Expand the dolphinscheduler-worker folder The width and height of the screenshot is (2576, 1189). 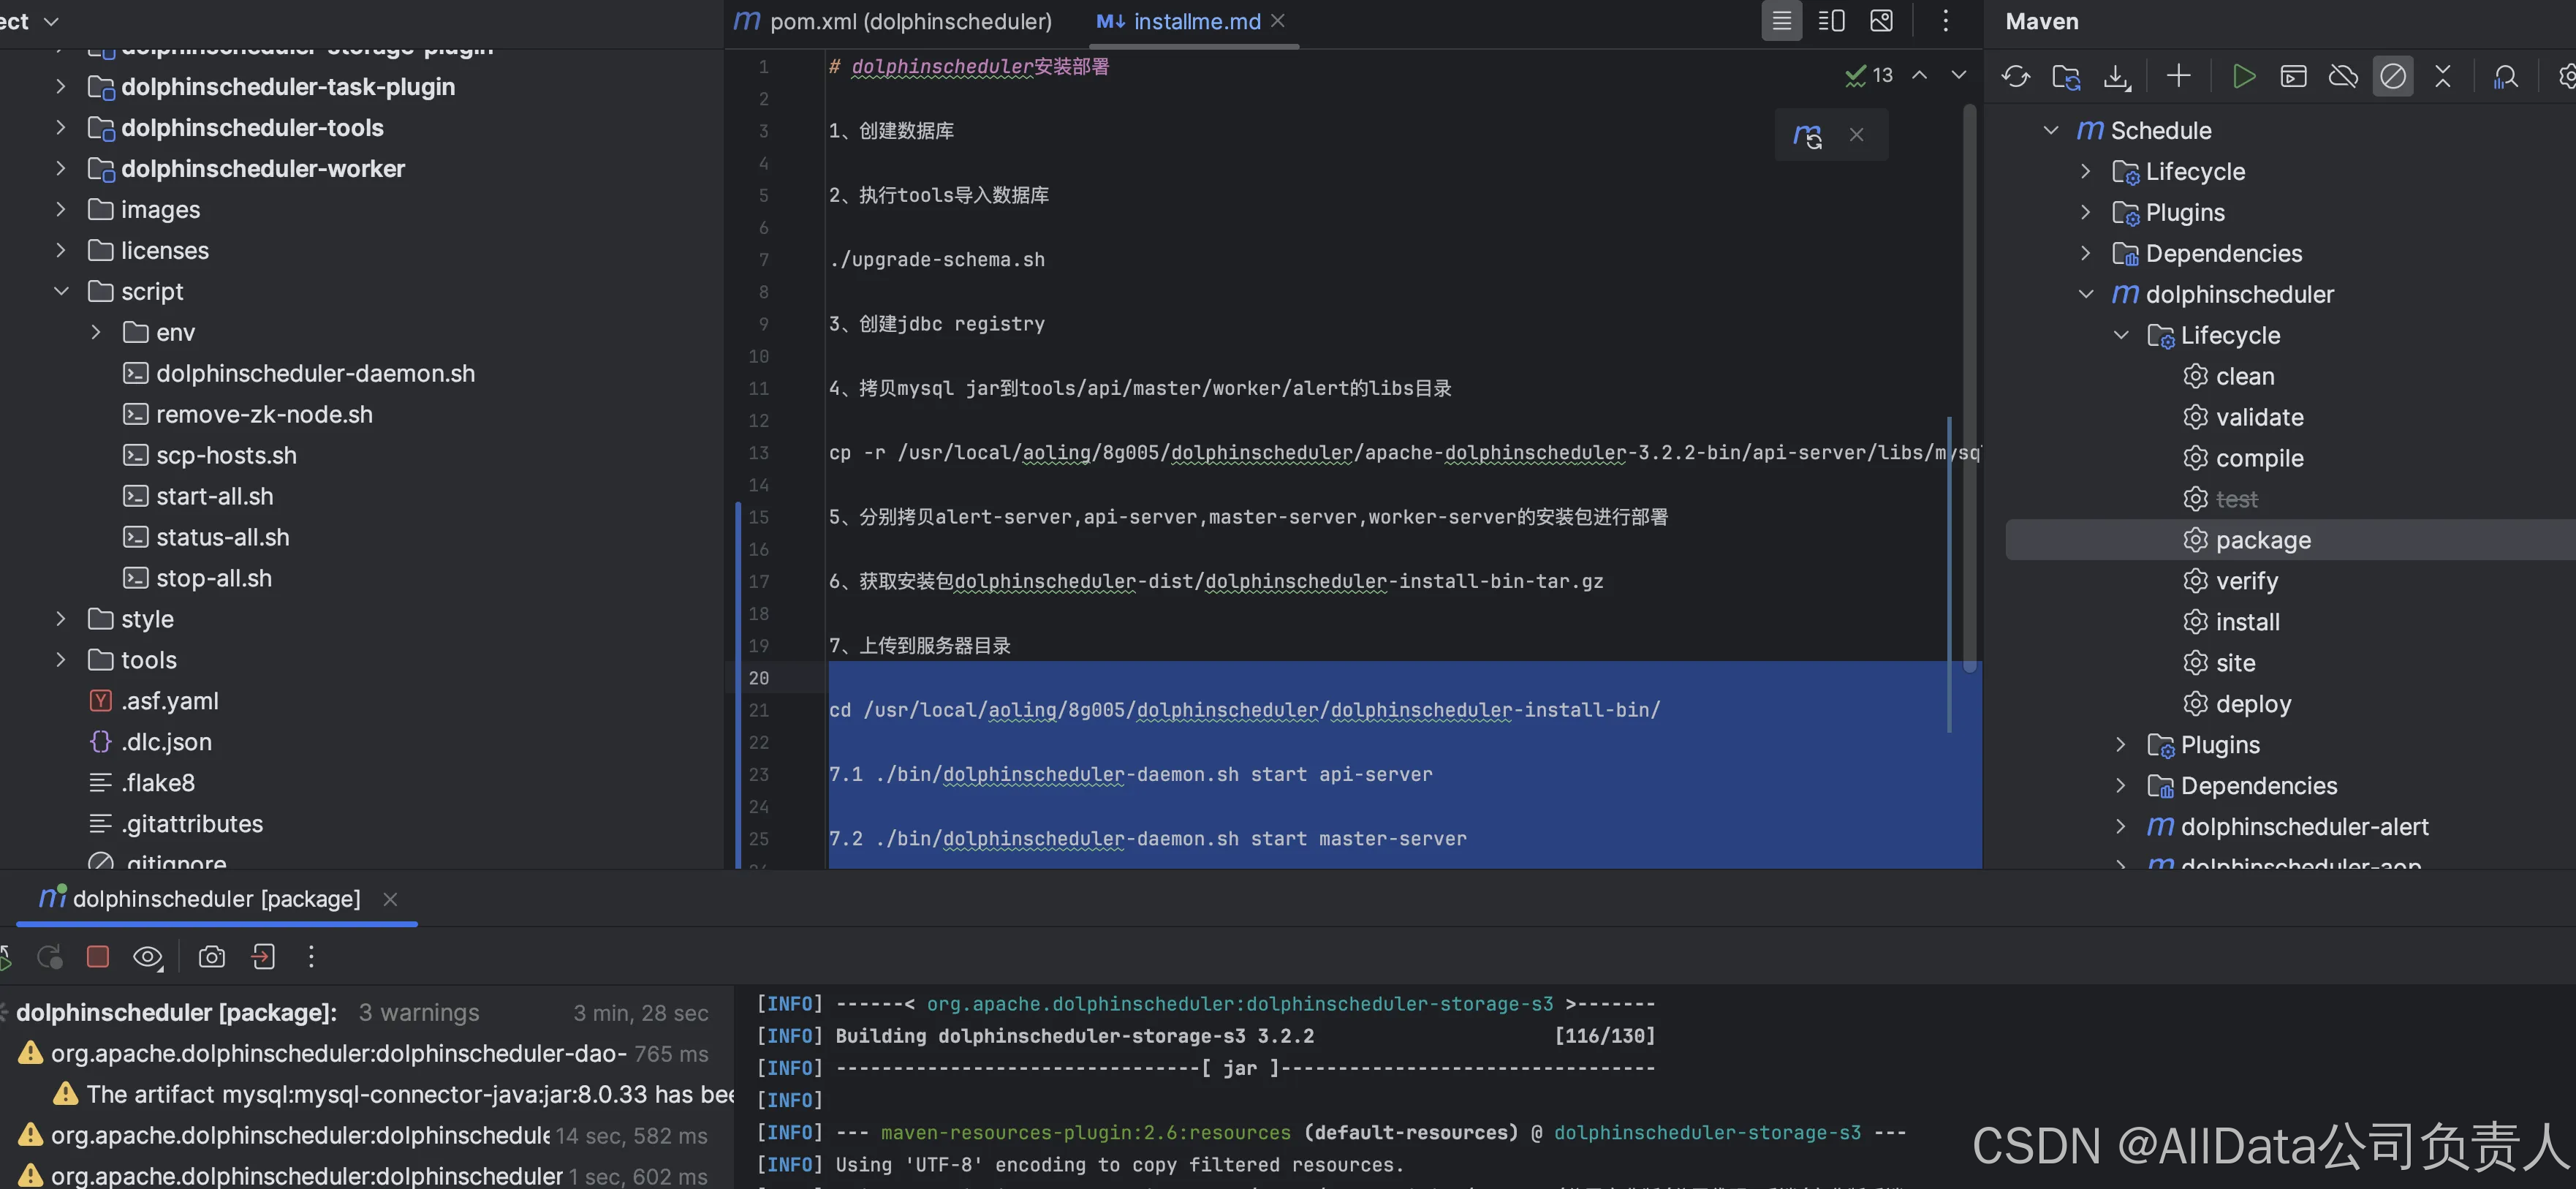coord(61,169)
